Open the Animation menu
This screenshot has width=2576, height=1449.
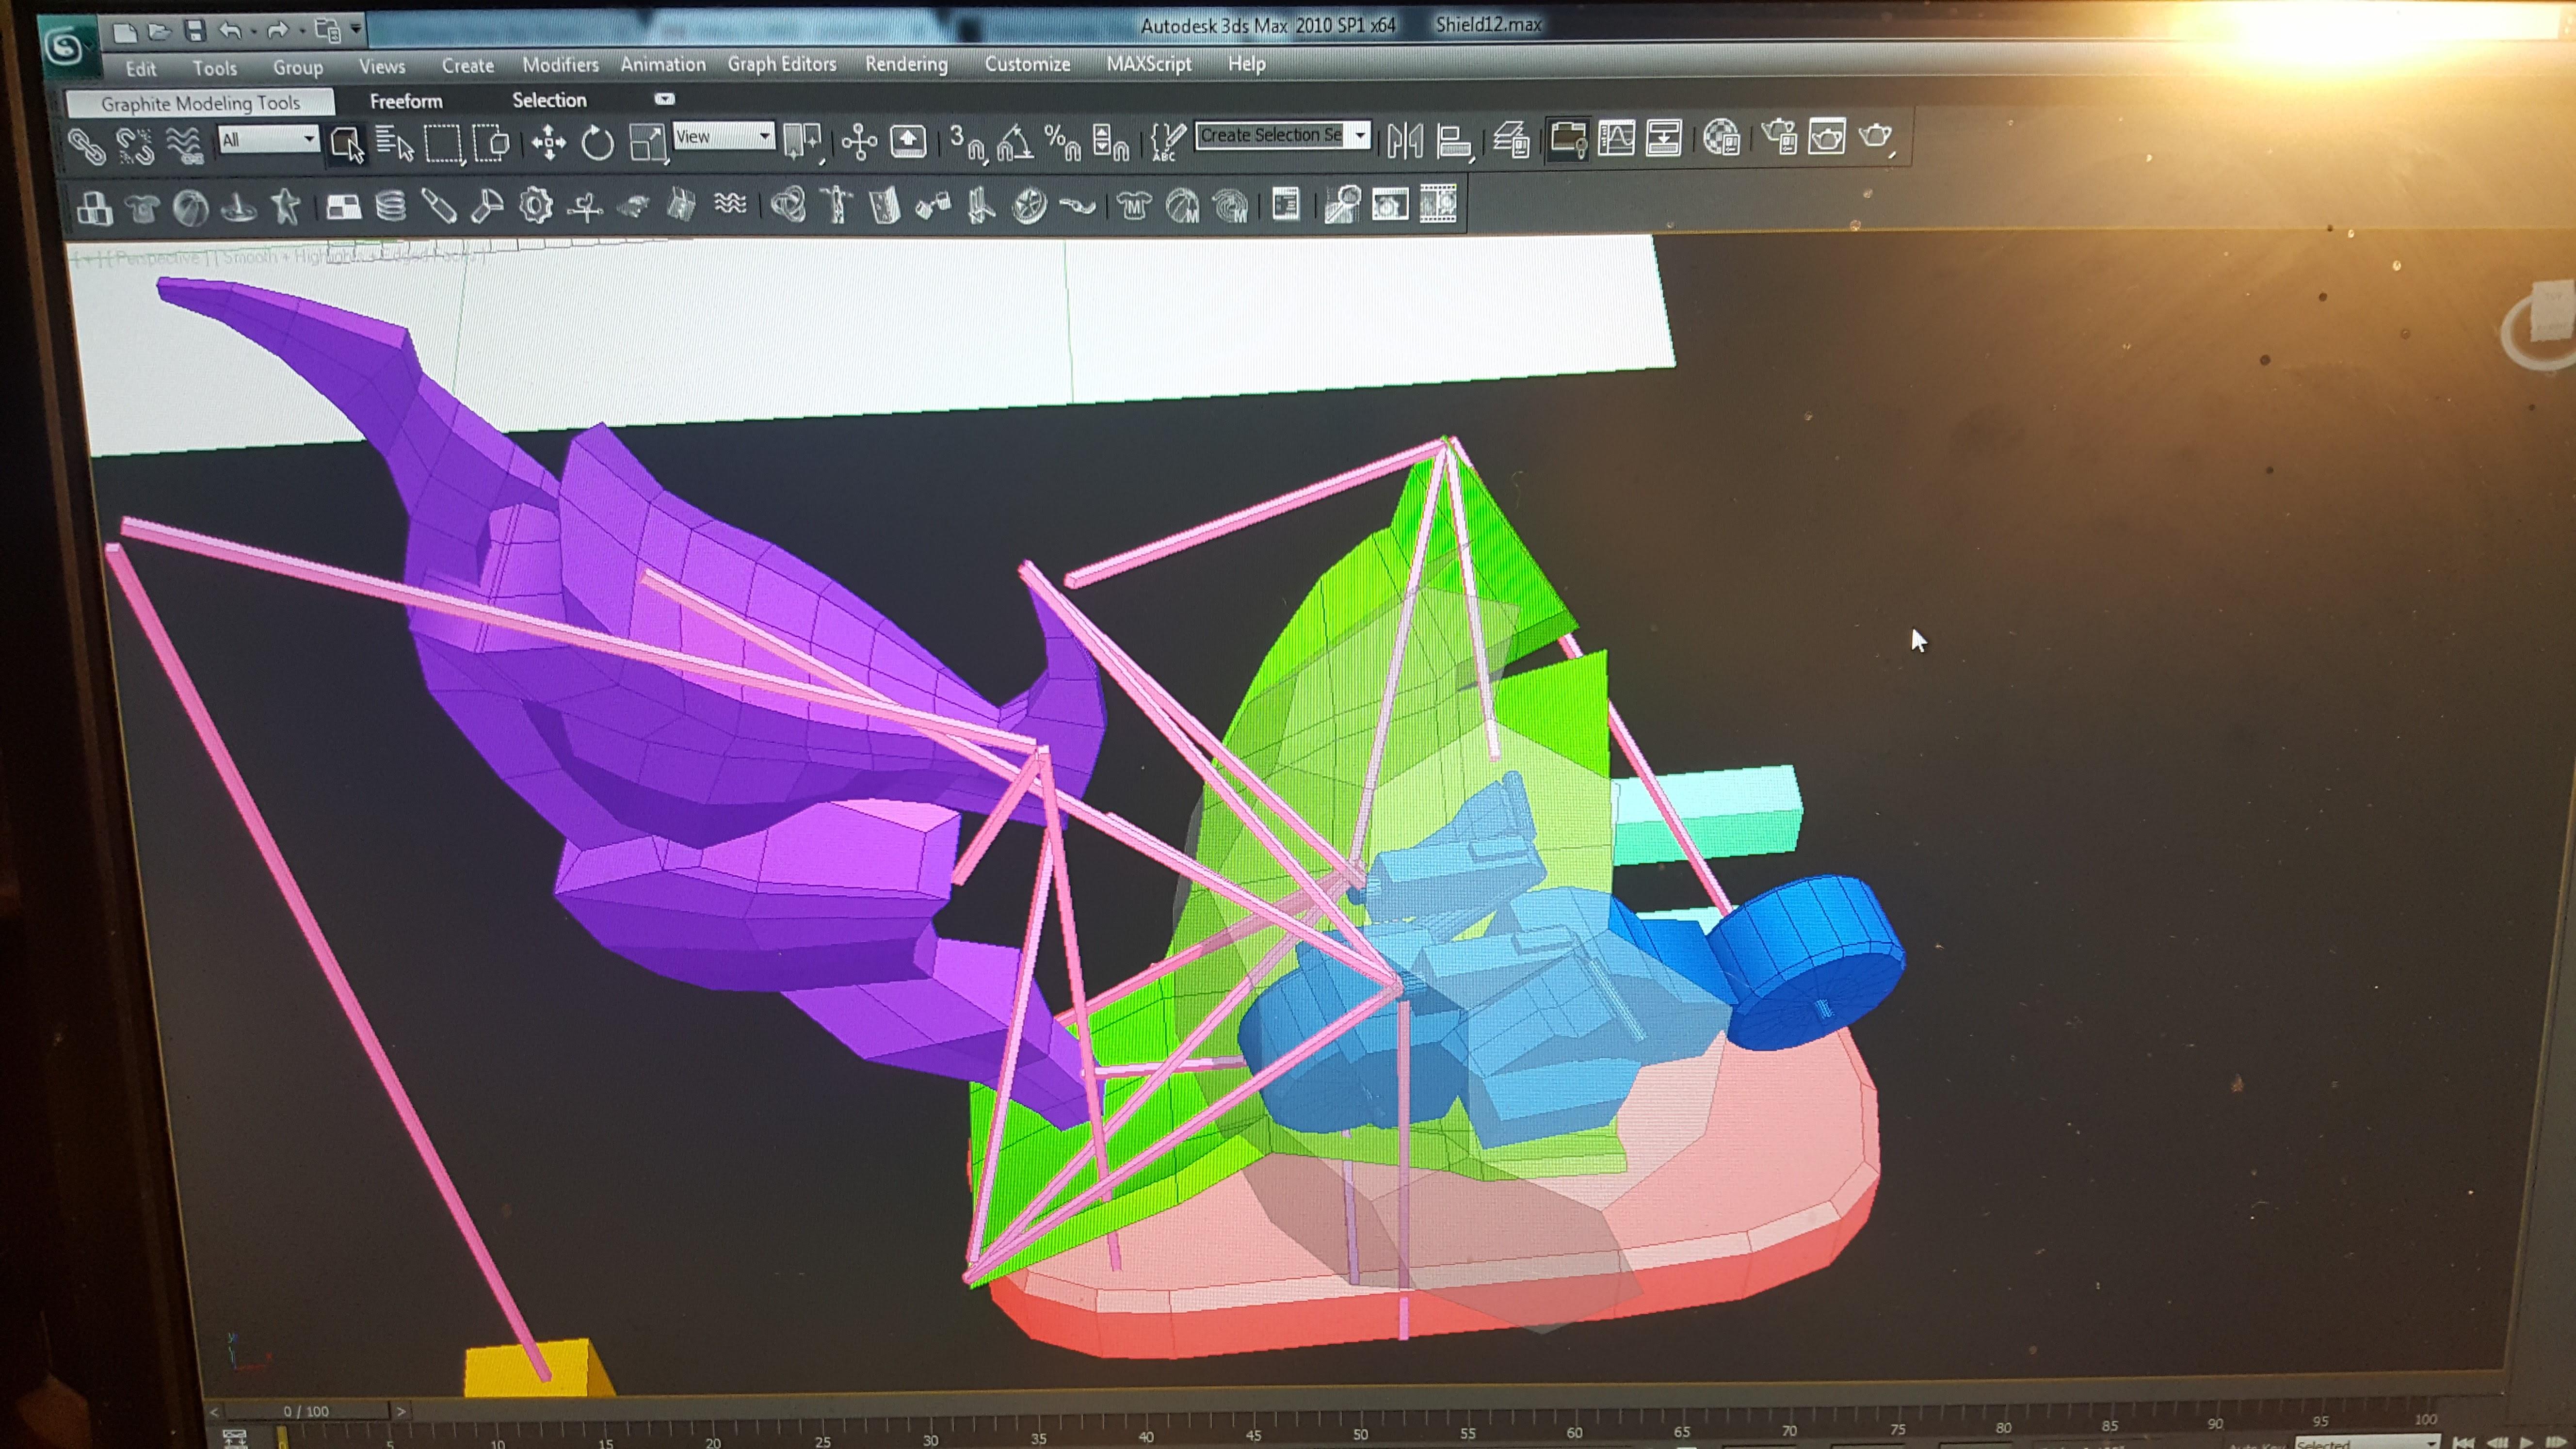pos(663,64)
